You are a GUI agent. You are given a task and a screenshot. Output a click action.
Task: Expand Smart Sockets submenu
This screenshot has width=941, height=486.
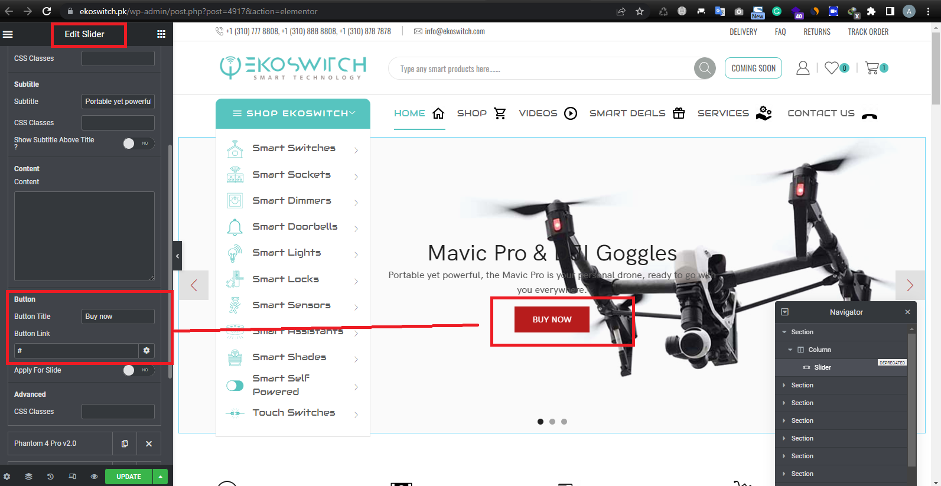(x=356, y=176)
